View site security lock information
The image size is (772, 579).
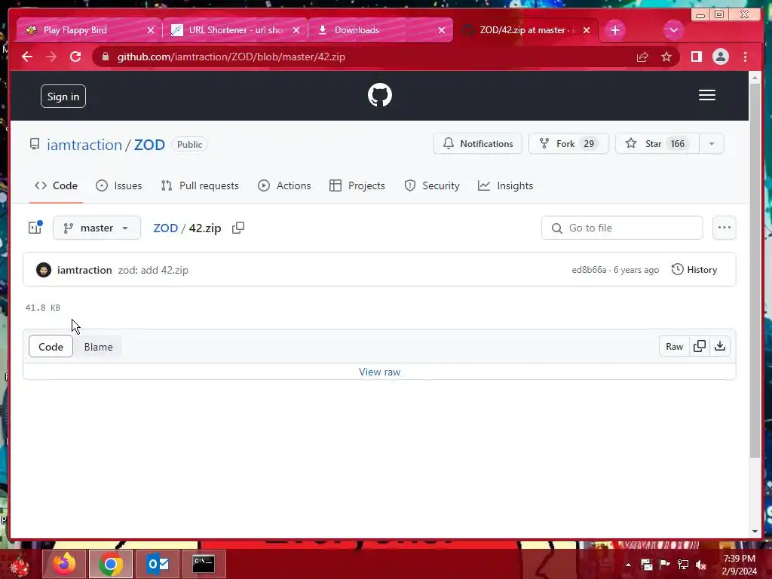click(106, 57)
